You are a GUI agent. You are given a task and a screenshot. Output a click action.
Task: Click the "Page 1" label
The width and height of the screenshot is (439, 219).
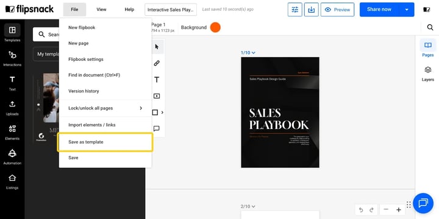pyautogui.click(x=158, y=24)
